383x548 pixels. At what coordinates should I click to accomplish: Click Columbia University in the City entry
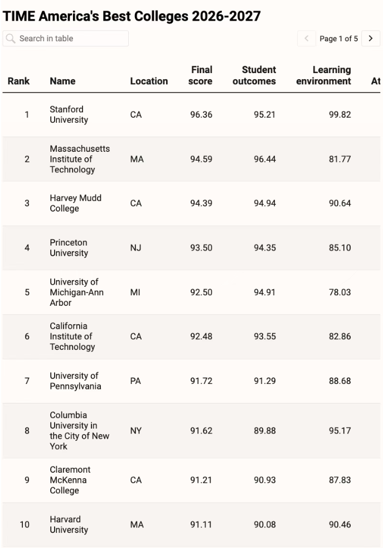[x=80, y=431]
